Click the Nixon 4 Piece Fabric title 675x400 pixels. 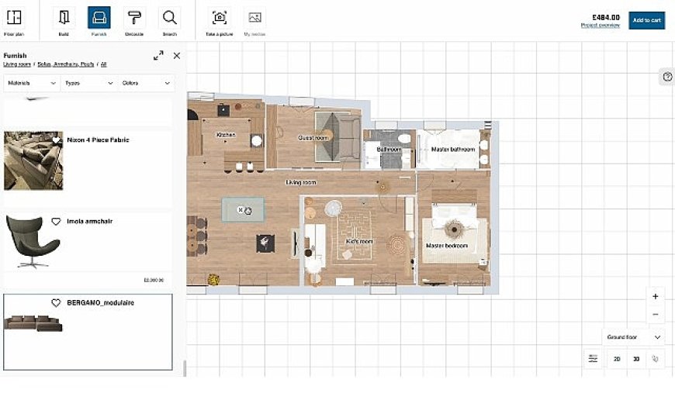click(99, 140)
